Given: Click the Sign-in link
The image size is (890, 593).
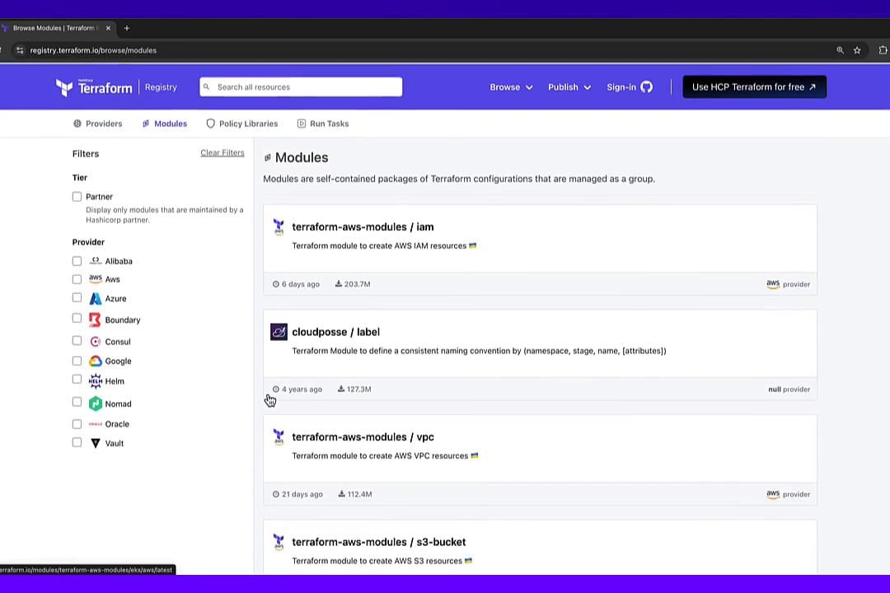Looking at the screenshot, I should 621,86.
